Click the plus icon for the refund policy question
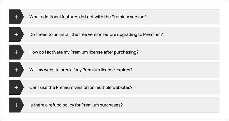229x121 pixels. (16, 105)
